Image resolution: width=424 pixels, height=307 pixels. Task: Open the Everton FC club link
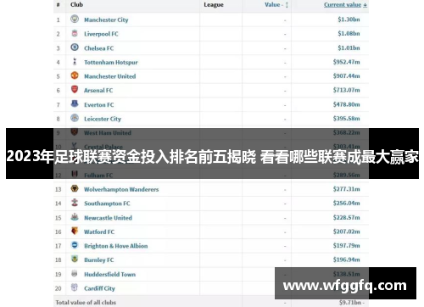pos(99,104)
